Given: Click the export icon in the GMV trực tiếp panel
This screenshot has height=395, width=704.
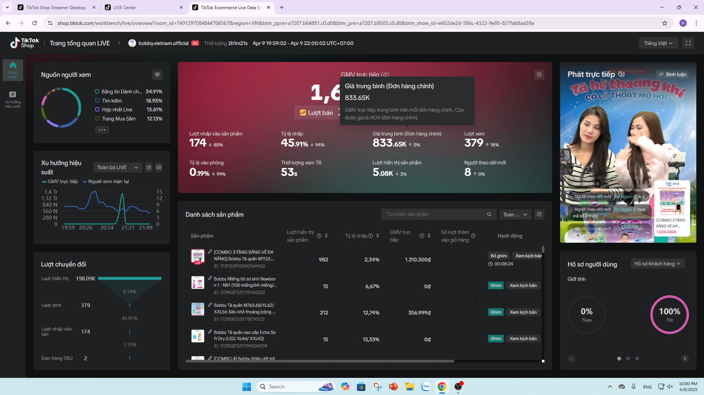Looking at the screenshot, I should 539,75.
